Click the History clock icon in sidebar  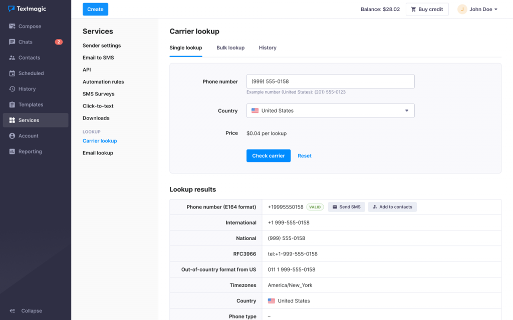[12, 89]
